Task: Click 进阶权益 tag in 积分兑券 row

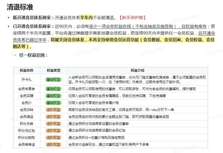Action: point(53,124)
